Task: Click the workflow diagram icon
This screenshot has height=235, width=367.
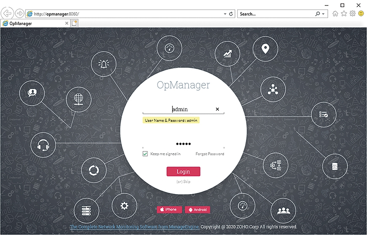Action: tap(276, 165)
